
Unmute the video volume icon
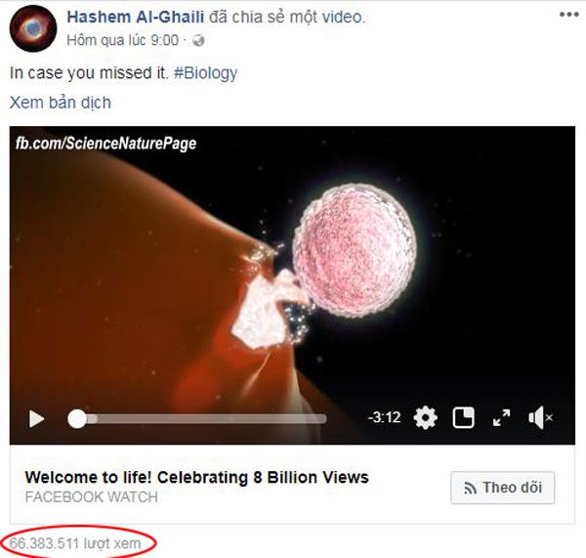(x=540, y=417)
